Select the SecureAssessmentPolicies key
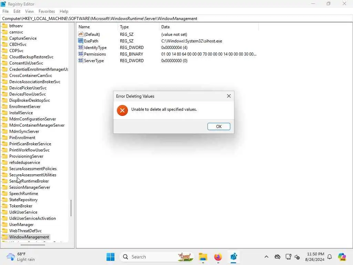The image size is (353, 265). [33, 168]
